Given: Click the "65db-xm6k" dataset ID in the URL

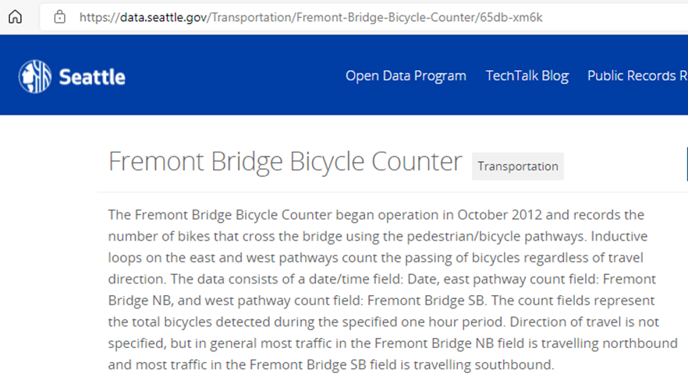Looking at the screenshot, I should coord(512,17).
